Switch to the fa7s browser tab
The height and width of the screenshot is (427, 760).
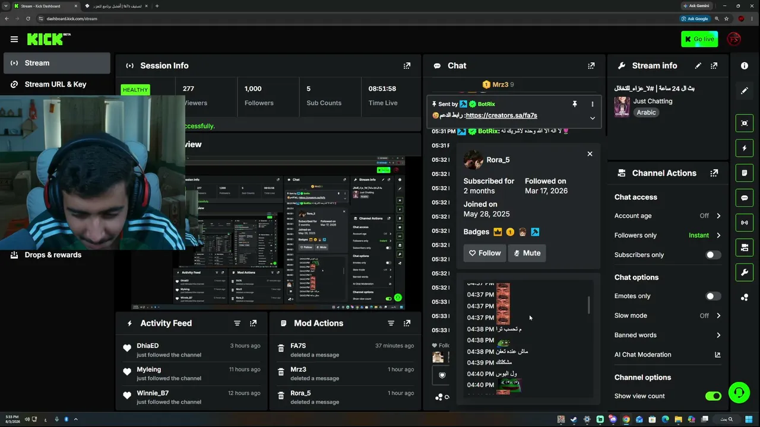tap(116, 6)
